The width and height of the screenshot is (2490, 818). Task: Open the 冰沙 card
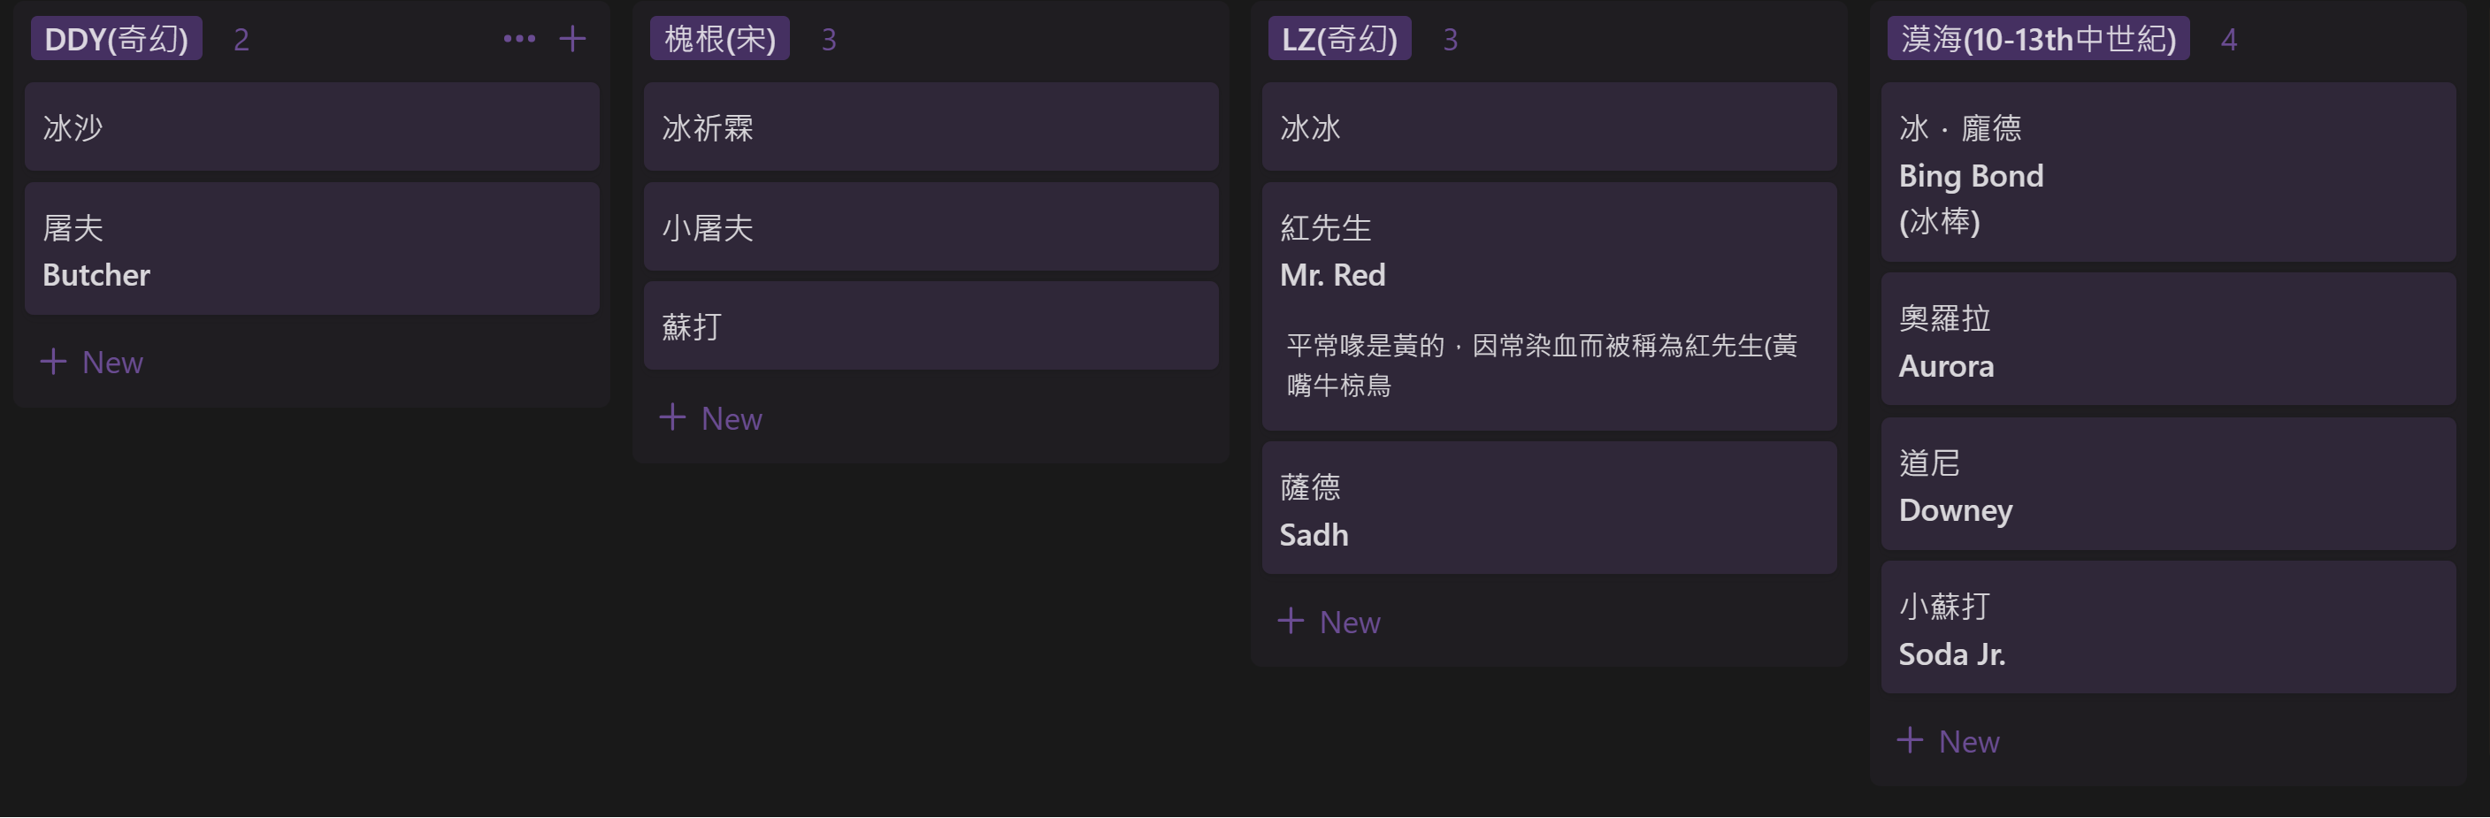point(312,126)
